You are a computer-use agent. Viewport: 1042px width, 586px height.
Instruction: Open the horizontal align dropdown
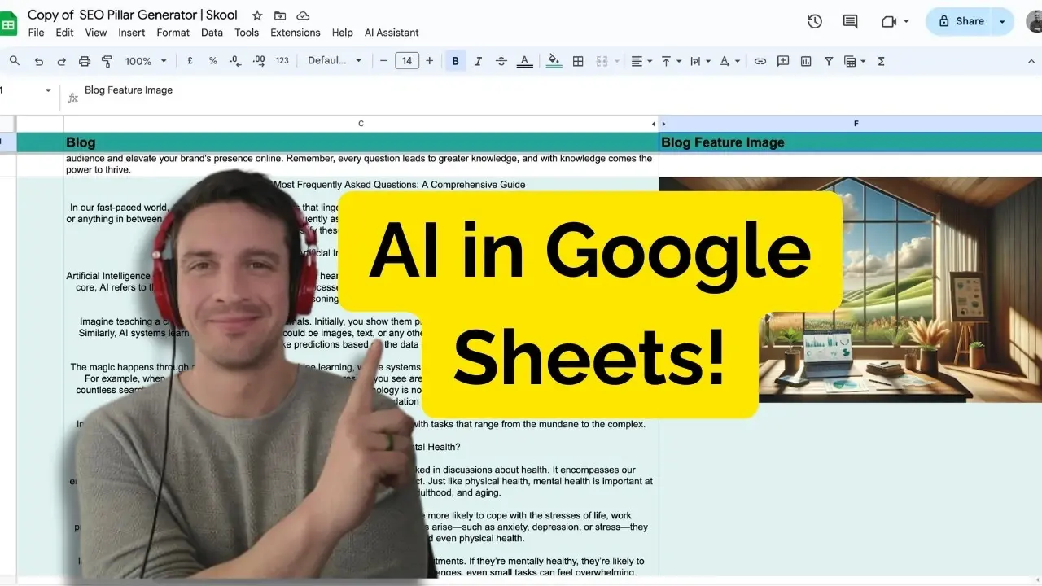[641, 61]
